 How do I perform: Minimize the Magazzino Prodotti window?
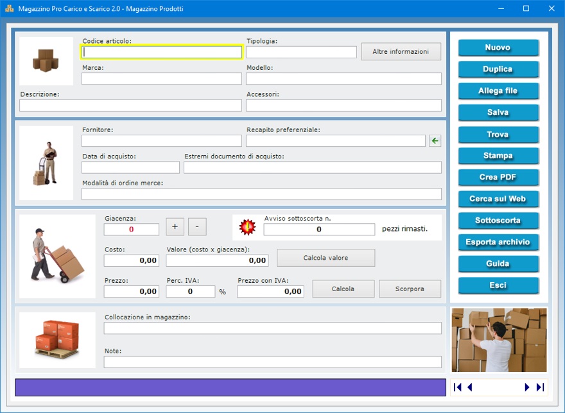coord(501,8)
